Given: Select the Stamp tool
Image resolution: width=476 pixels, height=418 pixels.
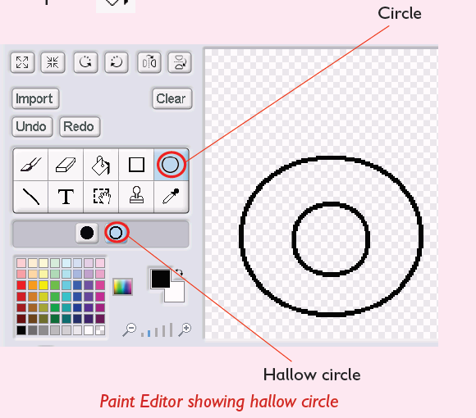Looking at the screenshot, I should coord(136,197).
